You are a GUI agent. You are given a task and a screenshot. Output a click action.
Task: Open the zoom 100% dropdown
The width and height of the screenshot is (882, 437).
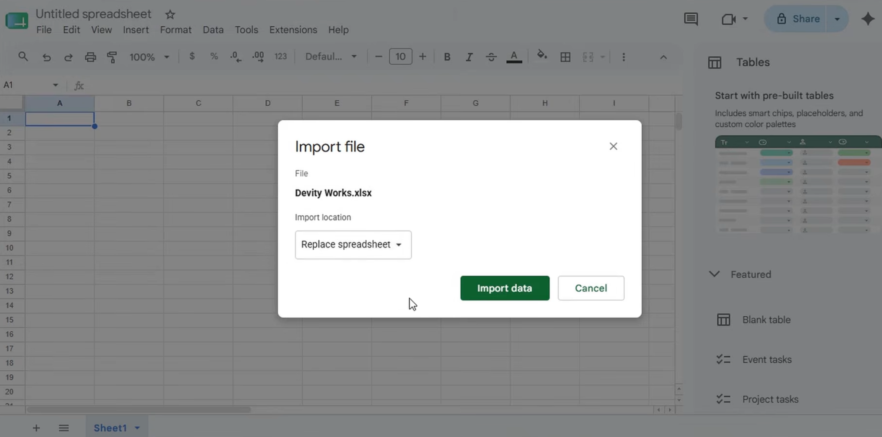(x=149, y=57)
